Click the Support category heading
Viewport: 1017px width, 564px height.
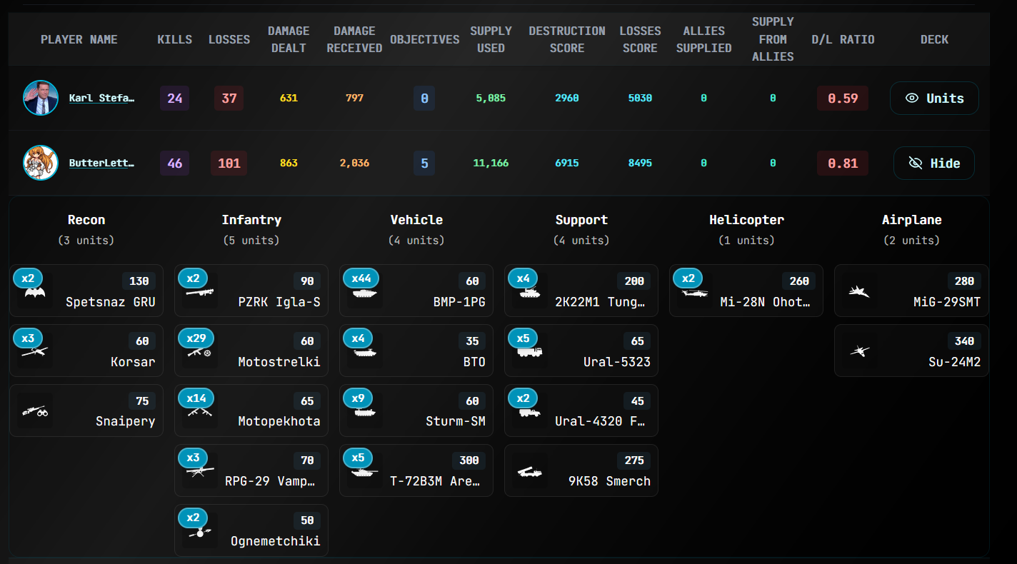pyautogui.click(x=581, y=220)
